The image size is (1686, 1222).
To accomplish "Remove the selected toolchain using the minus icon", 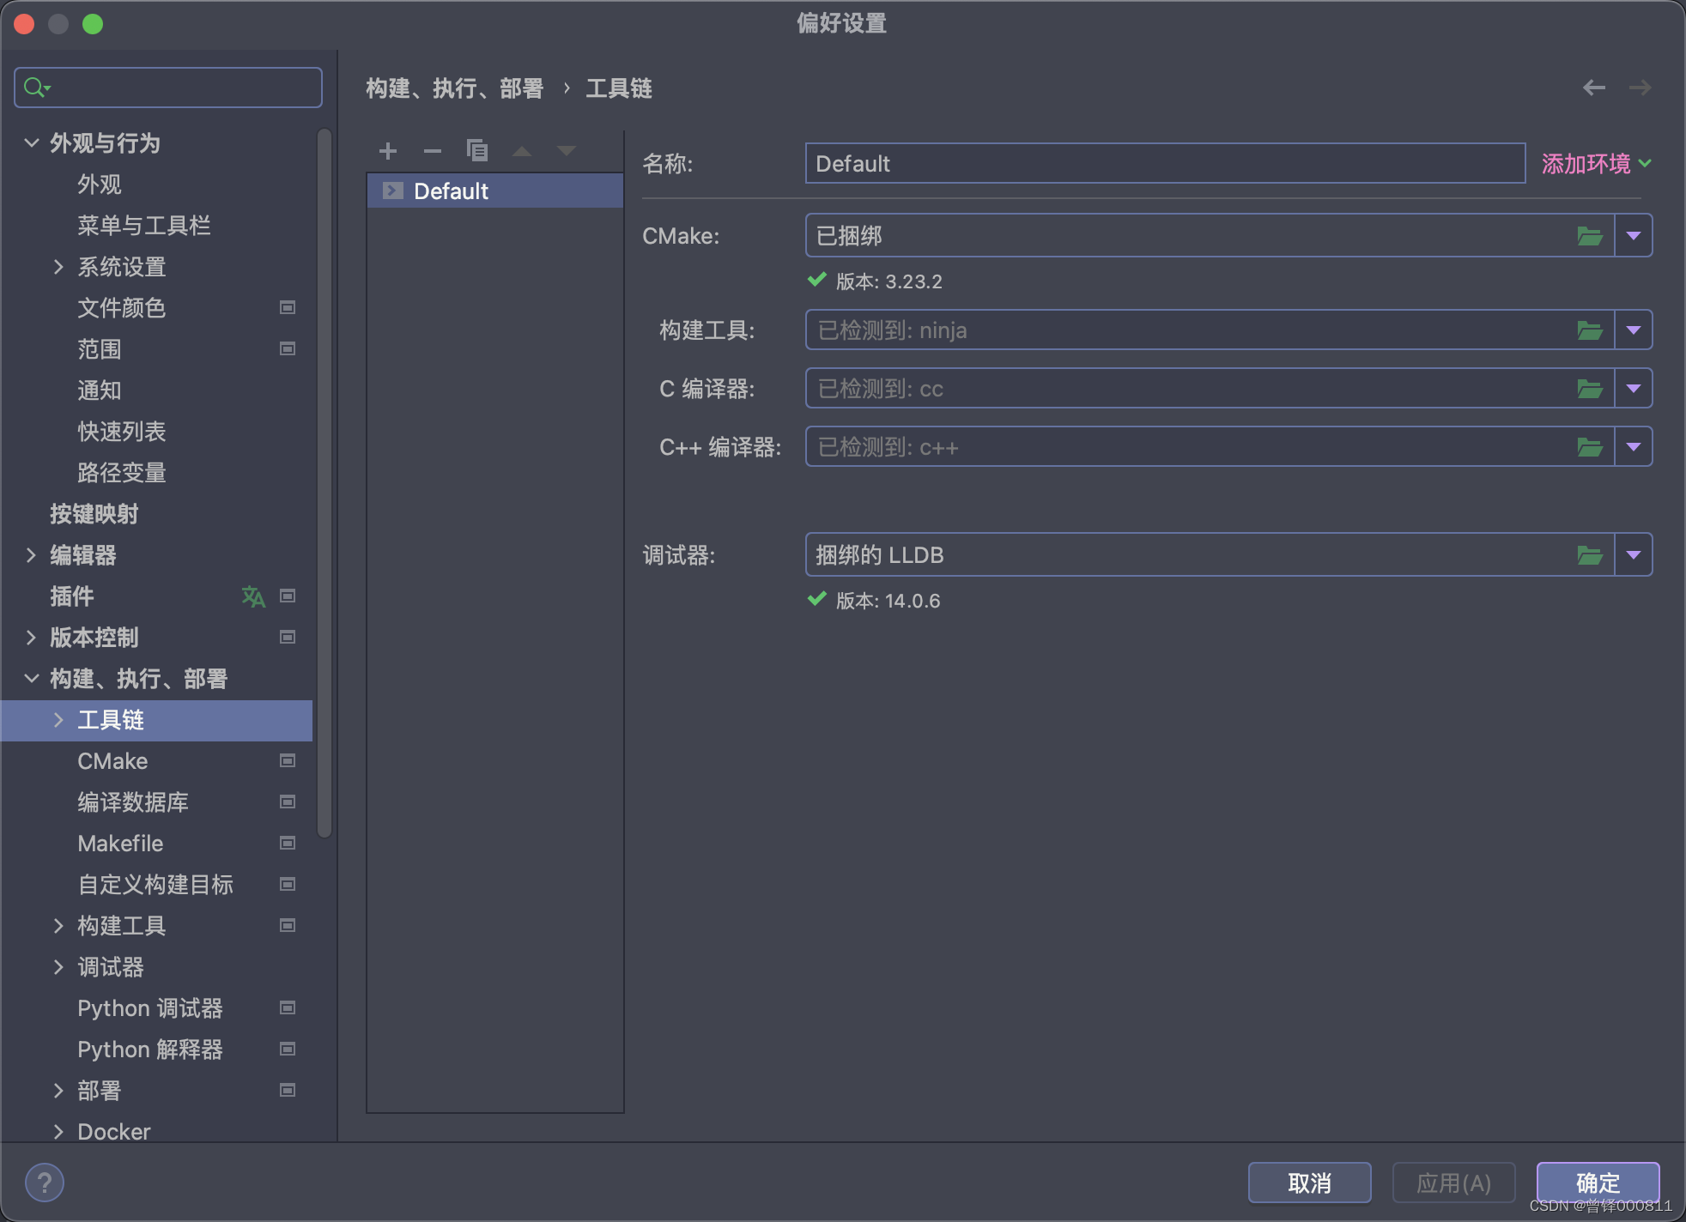I will [433, 151].
